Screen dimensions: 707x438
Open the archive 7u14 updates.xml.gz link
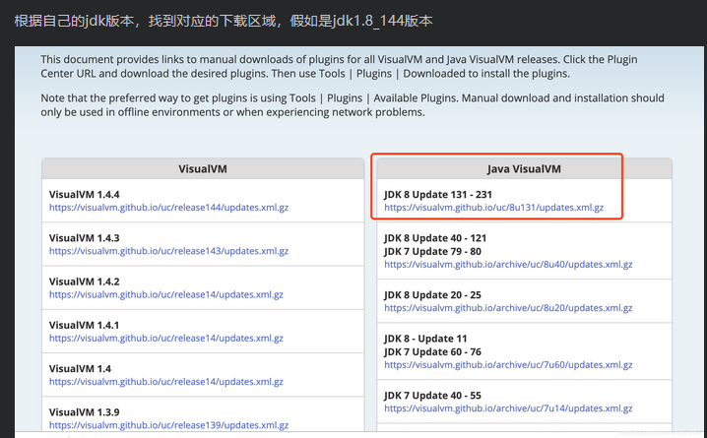508,408
